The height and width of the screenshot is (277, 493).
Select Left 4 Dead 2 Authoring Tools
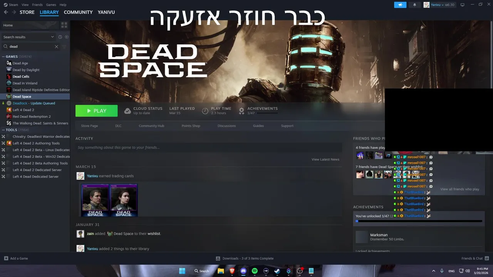36,143
